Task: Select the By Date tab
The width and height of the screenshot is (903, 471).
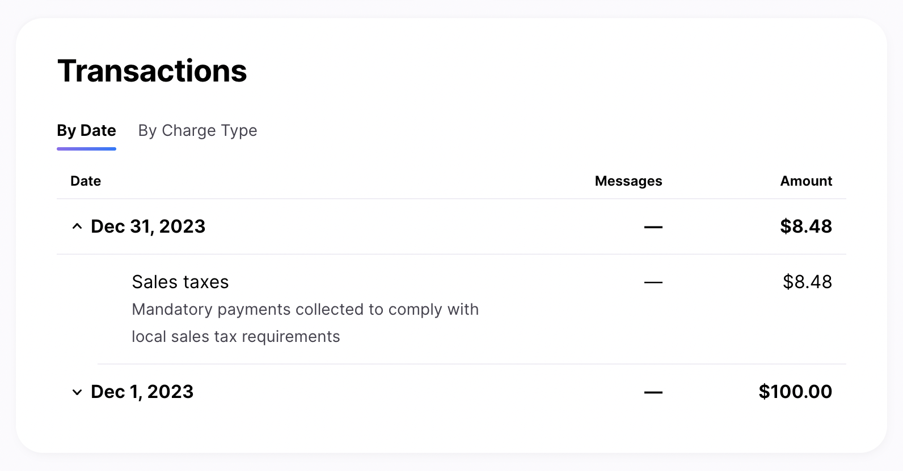Action: pyautogui.click(x=86, y=131)
